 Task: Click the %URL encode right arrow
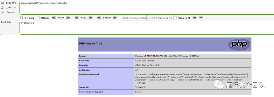click(90, 18)
